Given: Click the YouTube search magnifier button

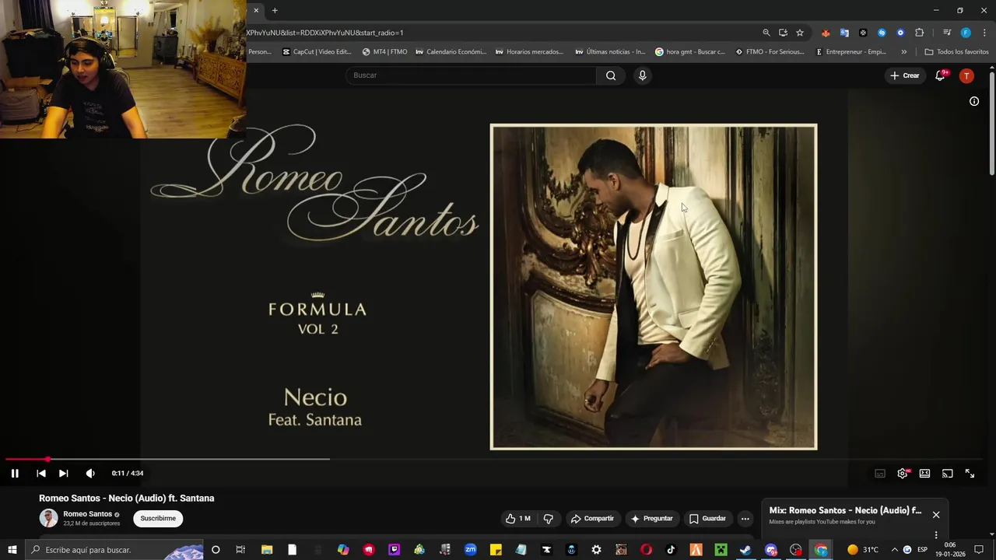Looking at the screenshot, I should [611, 75].
